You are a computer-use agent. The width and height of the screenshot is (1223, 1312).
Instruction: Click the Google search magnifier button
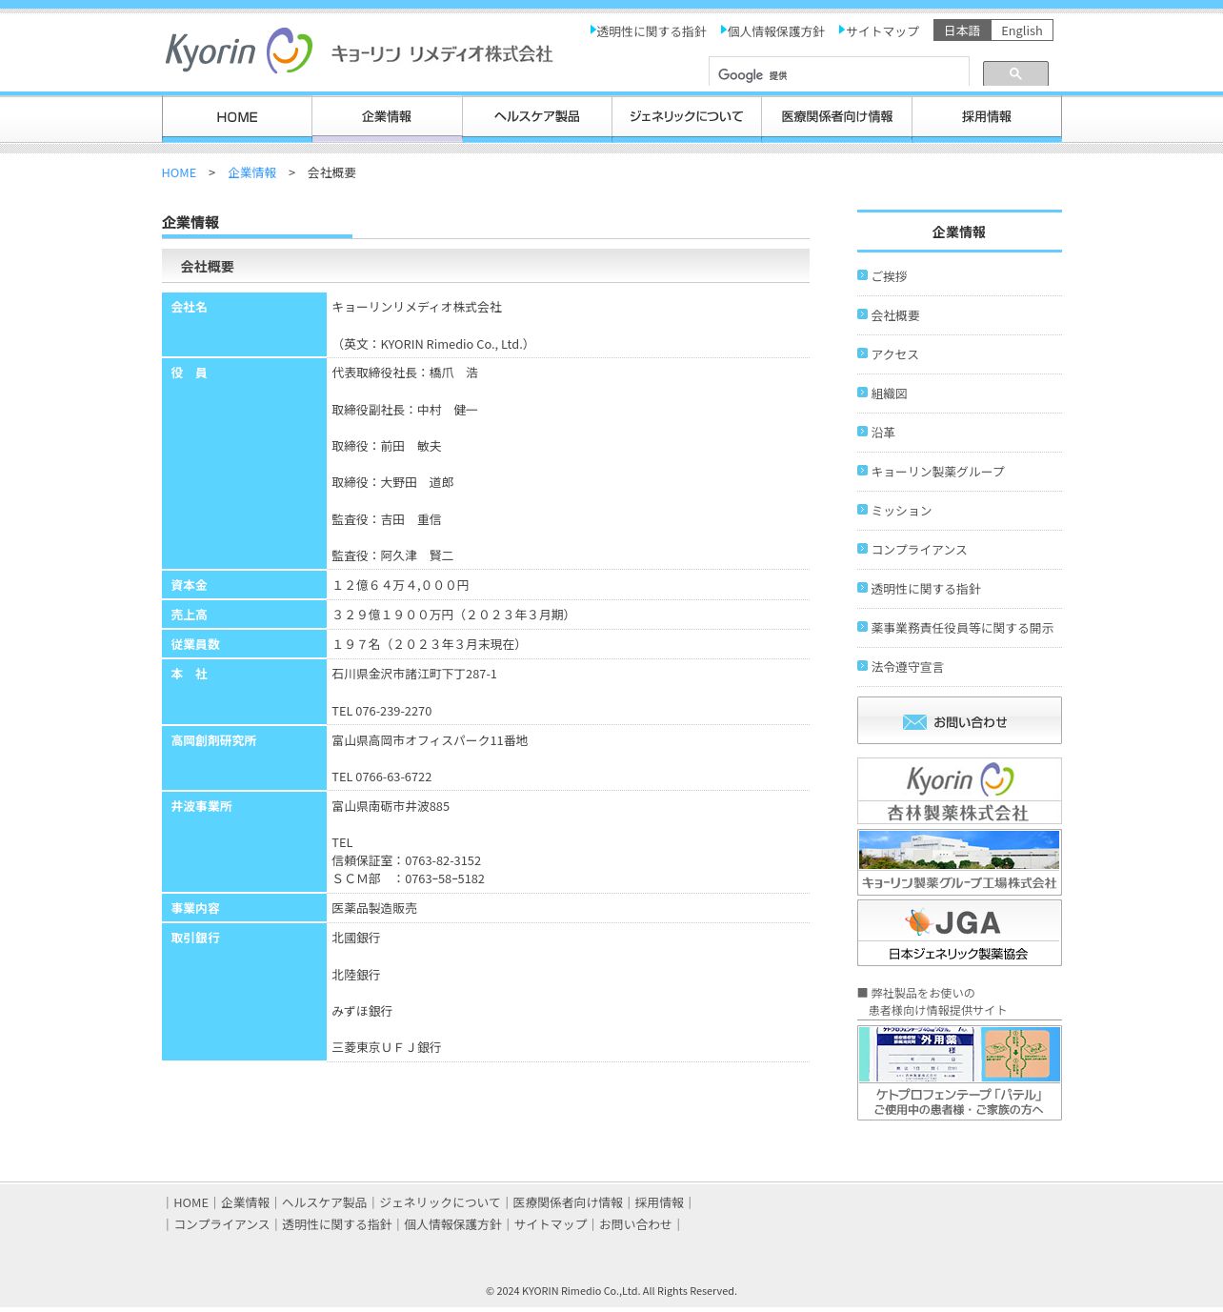click(x=1015, y=73)
